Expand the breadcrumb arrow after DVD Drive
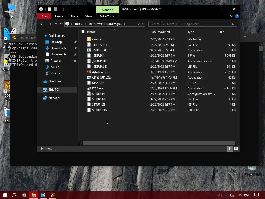The width and height of the screenshot is (265, 199). [x=125, y=24]
